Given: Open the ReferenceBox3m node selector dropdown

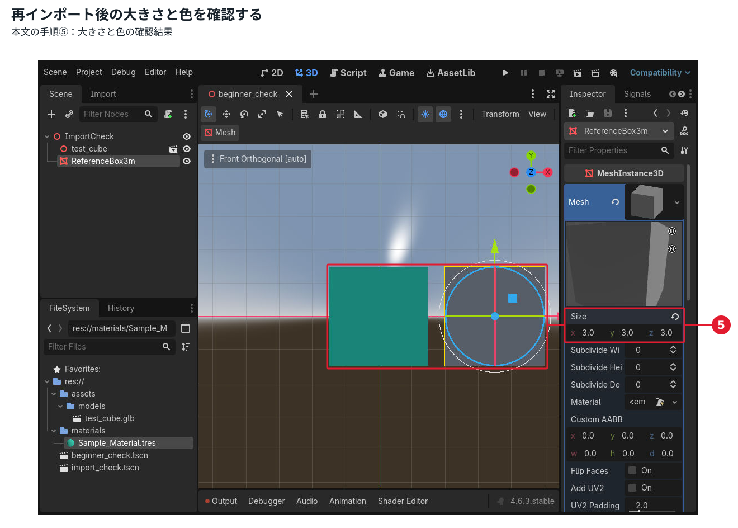Looking at the screenshot, I should click(x=618, y=131).
